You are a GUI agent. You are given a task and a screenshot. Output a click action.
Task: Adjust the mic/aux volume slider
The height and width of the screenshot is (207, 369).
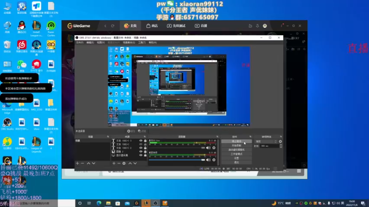pos(177,148)
